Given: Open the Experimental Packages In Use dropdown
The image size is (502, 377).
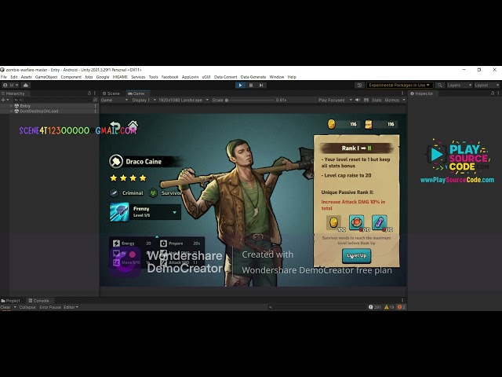Looking at the screenshot, I should [x=399, y=86].
